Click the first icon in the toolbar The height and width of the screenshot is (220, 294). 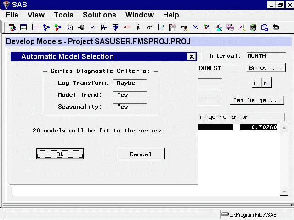pos(12,27)
